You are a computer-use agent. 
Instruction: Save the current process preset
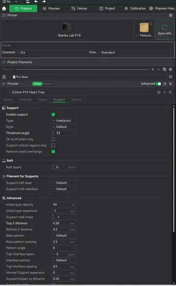[159, 92]
